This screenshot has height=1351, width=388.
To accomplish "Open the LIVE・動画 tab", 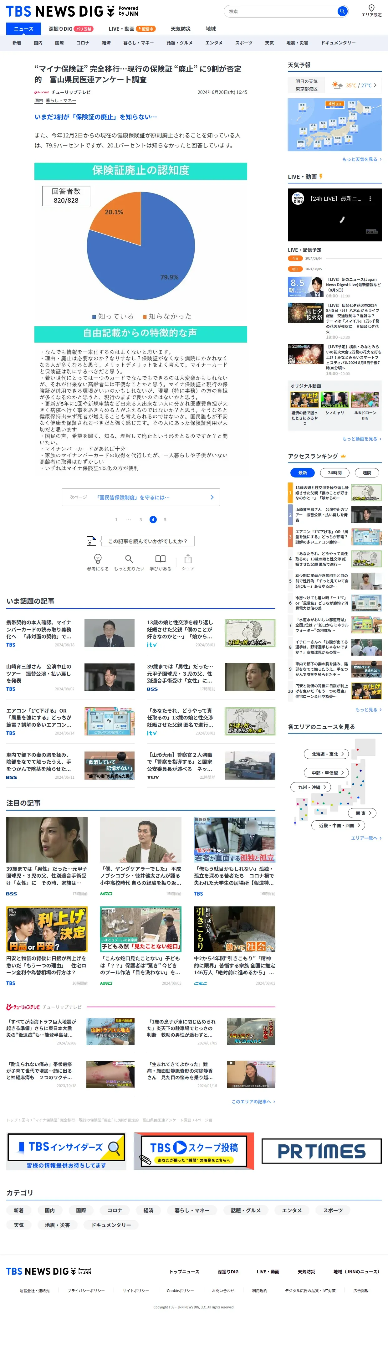I will (132, 29).
